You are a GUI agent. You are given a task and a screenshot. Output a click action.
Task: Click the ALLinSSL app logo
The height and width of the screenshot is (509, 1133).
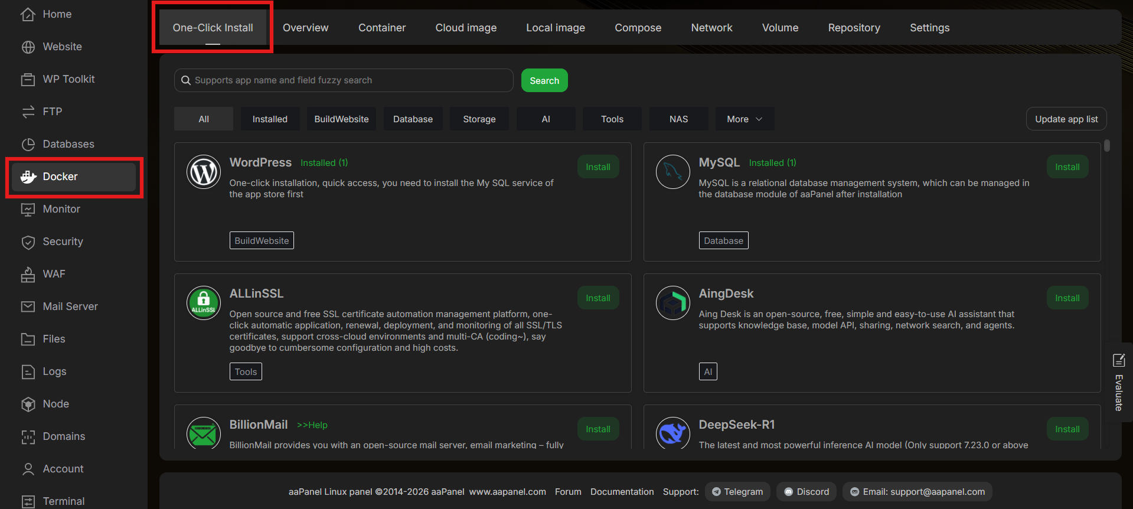[x=204, y=303]
